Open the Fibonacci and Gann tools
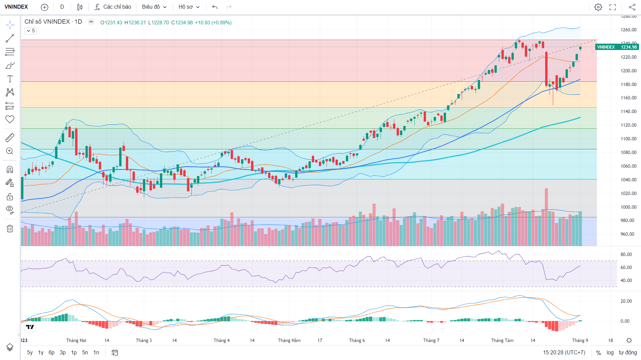Viewport: 641px width, 360px height. tap(10, 52)
